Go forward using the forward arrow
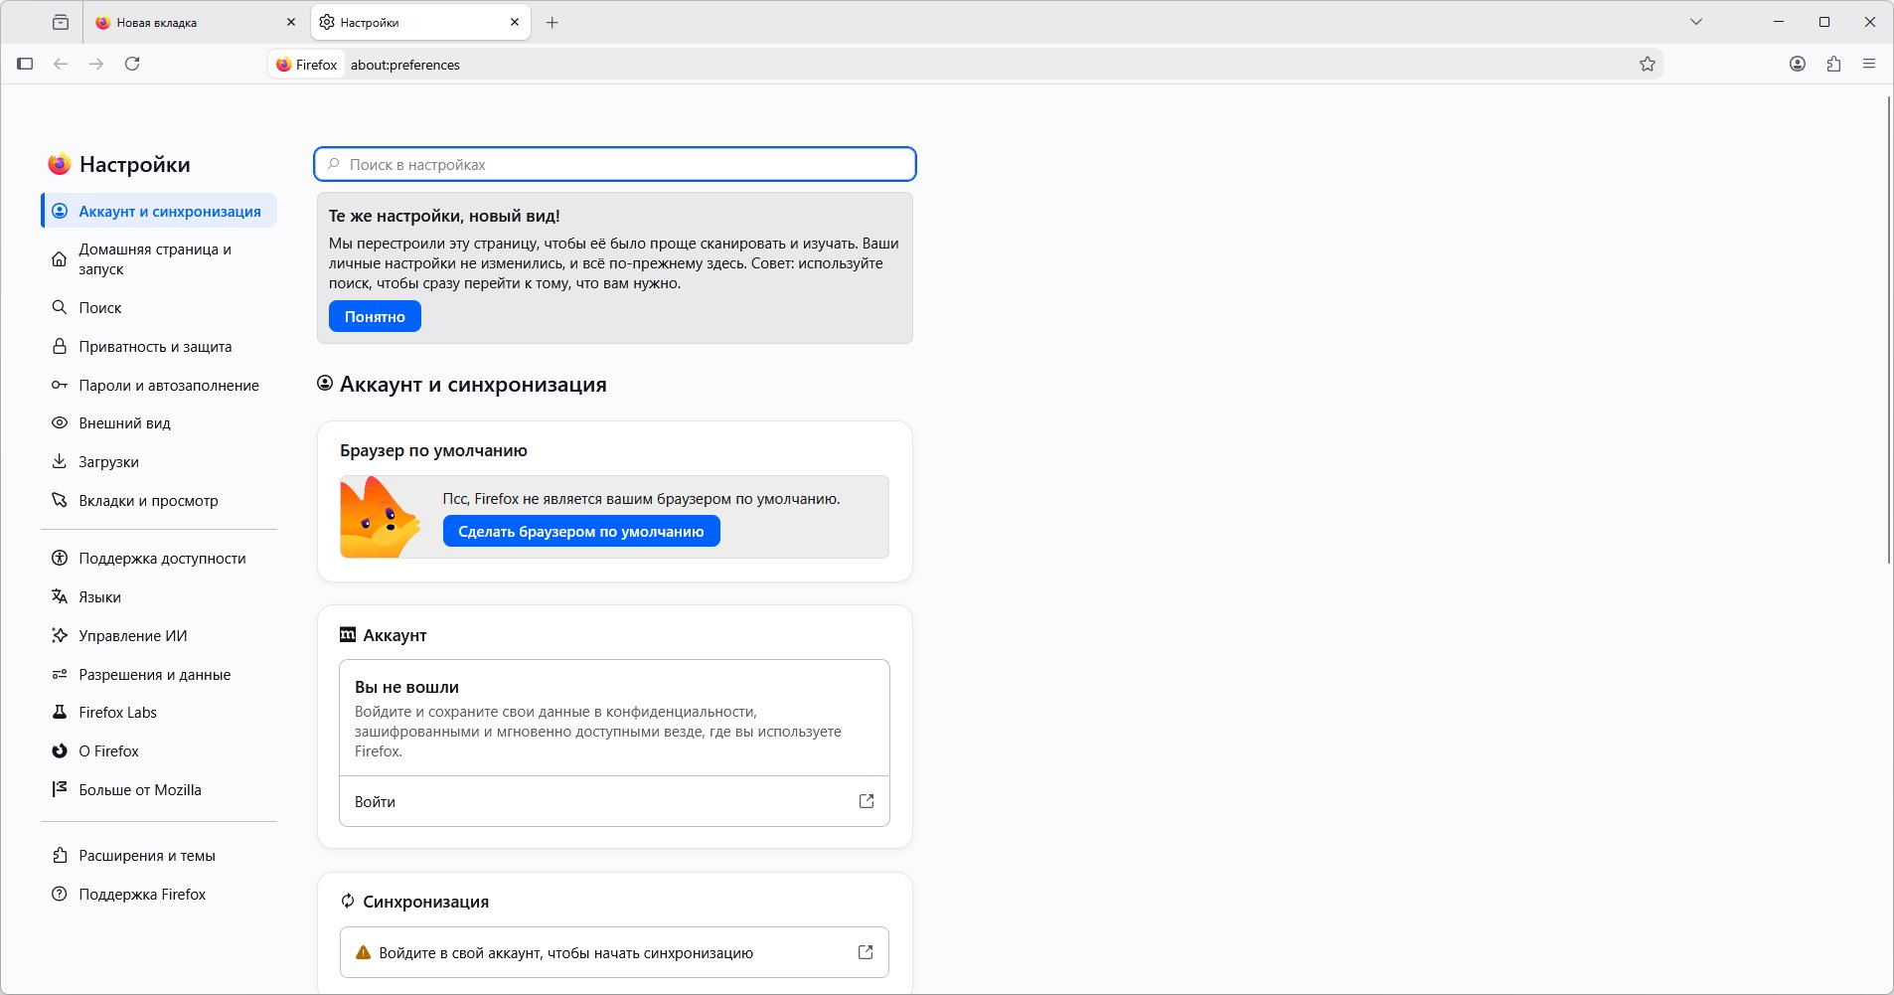The image size is (1894, 995). coord(96,64)
